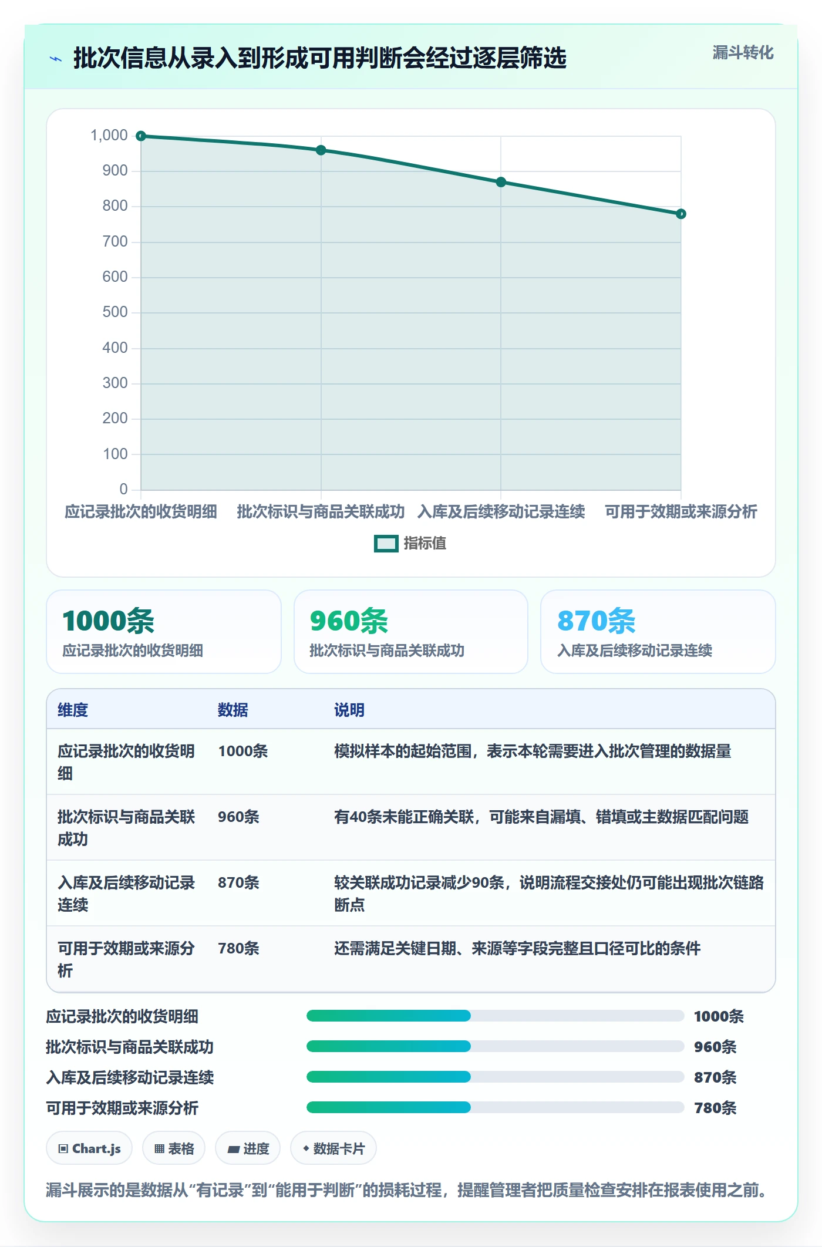Image resolution: width=822 pixels, height=1247 pixels.
Task: Click the 表格 tag
Action: [x=174, y=1148]
